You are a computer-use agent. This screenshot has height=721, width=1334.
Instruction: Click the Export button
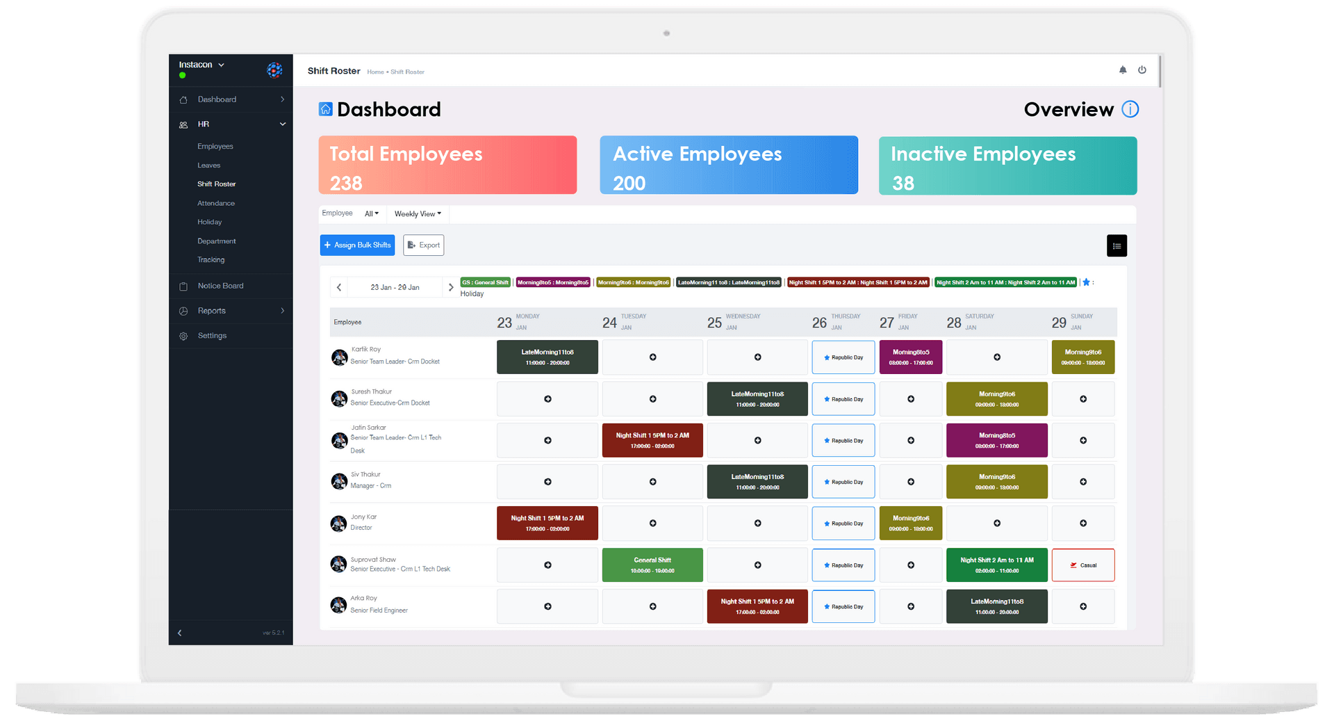424,245
